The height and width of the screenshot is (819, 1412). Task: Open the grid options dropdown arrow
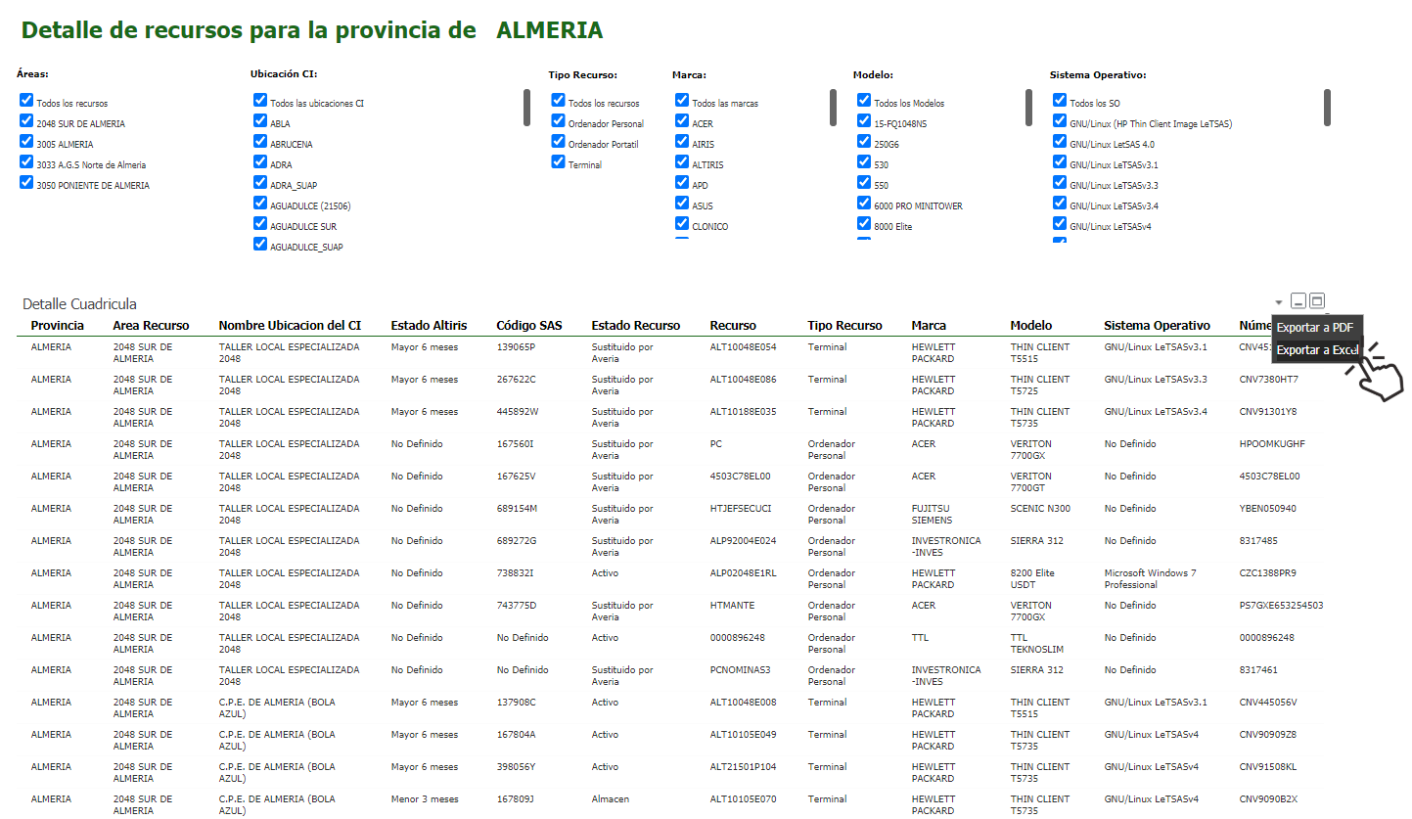1279,302
